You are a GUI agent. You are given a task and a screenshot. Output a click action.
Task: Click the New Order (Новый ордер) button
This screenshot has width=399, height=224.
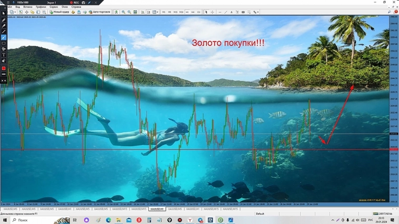[x=59, y=12]
